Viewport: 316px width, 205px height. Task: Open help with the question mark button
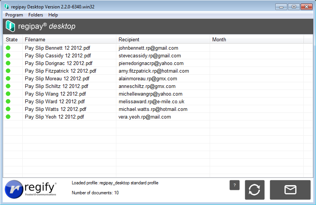pyautogui.click(x=235, y=185)
